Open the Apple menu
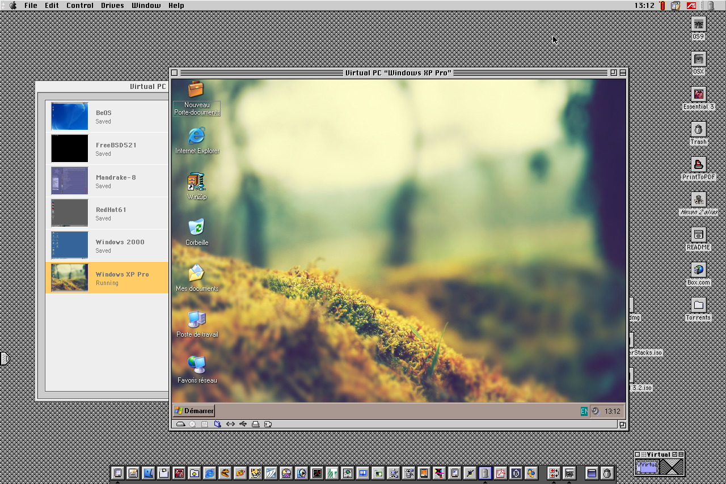 pos(13,5)
